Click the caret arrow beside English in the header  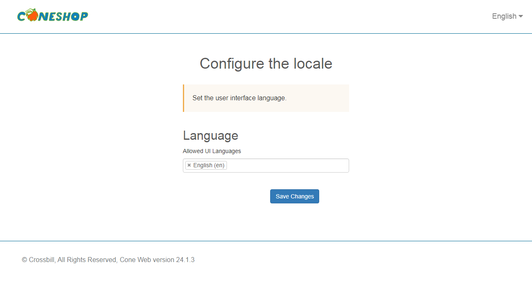pyautogui.click(x=521, y=16)
